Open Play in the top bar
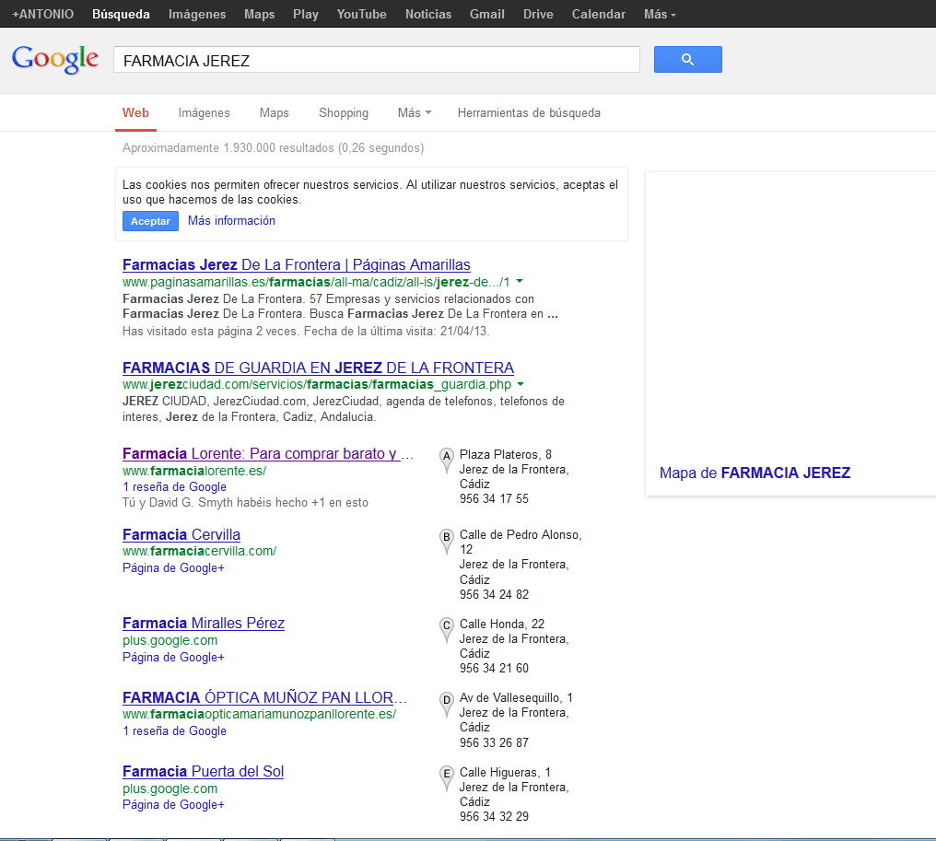This screenshot has height=841, width=936. (x=306, y=15)
